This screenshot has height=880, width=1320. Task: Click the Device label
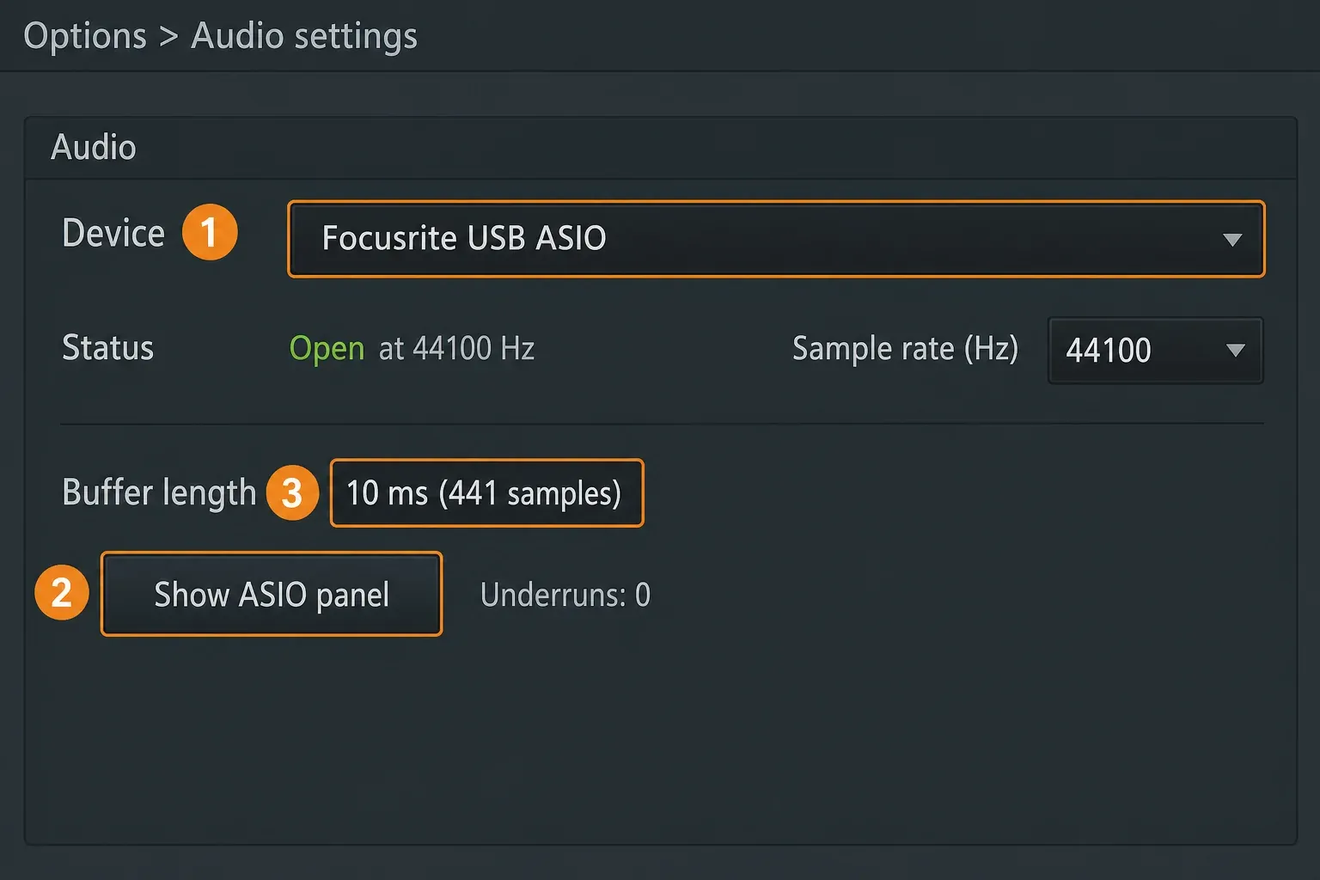(x=113, y=233)
